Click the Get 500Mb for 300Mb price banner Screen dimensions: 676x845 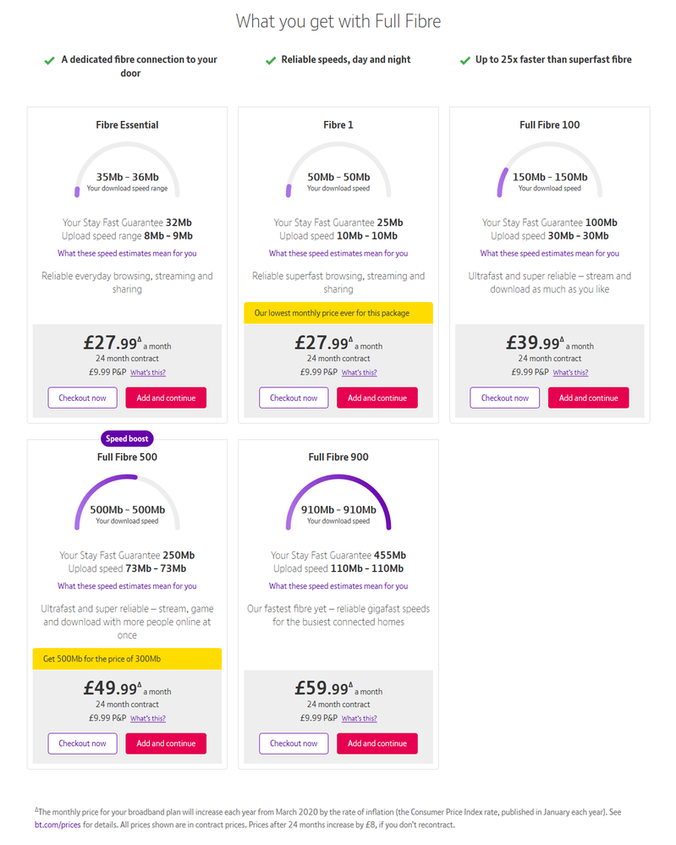click(127, 659)
